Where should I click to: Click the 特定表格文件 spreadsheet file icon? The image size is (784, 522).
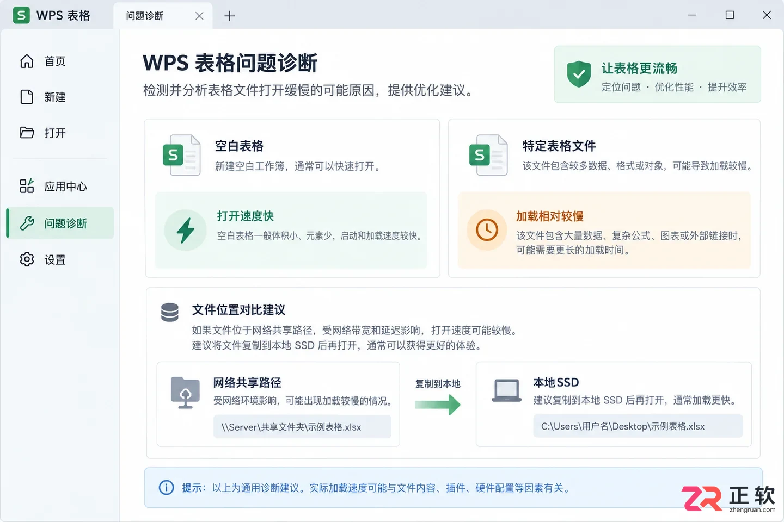[488, 155]
